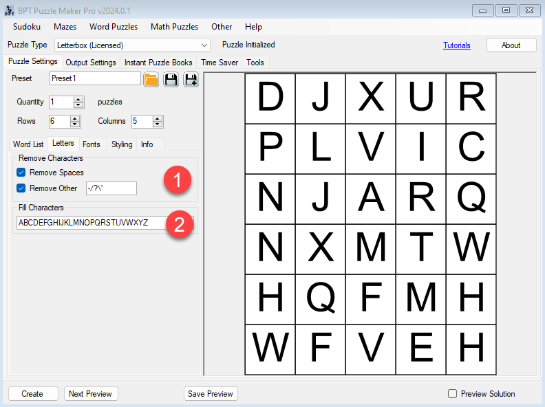This screenshot has height=407, width=545.
Task: Open the Word Puzzles menu
Action: 114,27
